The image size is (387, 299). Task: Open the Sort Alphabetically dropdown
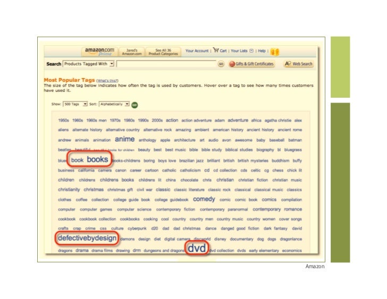point(114,104)
